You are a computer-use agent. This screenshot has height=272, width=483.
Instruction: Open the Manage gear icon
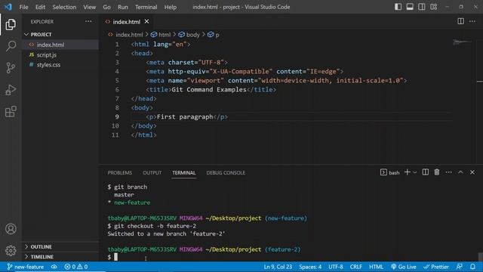tap(11, 250)
